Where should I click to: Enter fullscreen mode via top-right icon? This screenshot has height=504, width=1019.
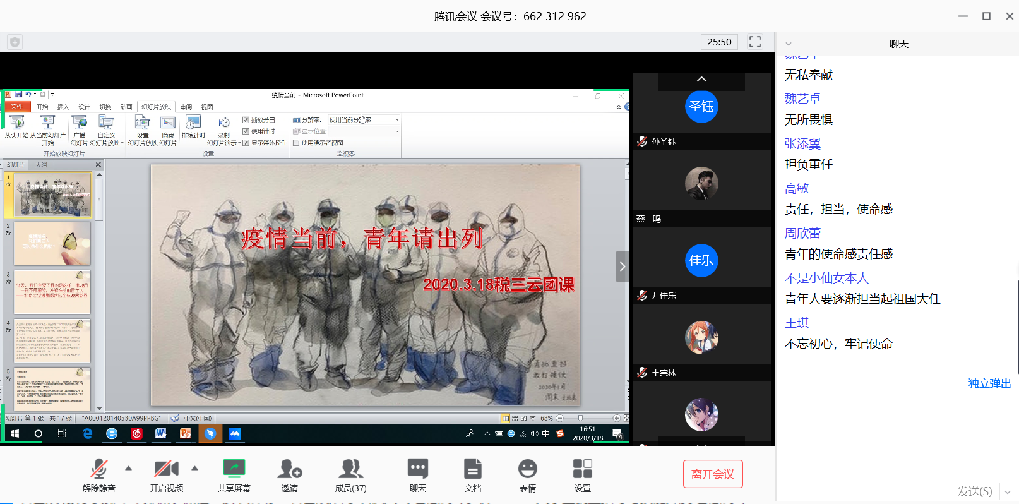point(754,42)
